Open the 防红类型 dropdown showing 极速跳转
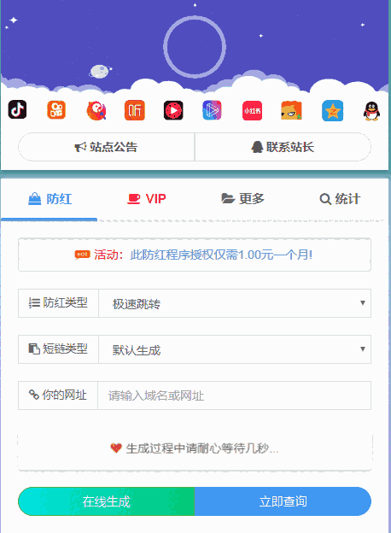 tap(235, 303)
